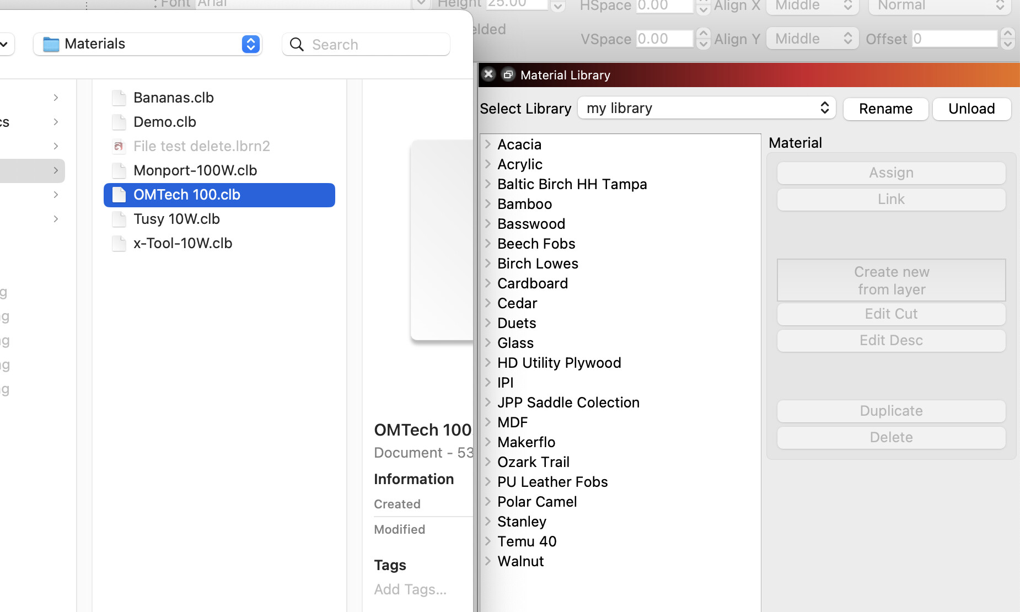Click the Delete material button

pyautogui.click(x=891, y=438)
